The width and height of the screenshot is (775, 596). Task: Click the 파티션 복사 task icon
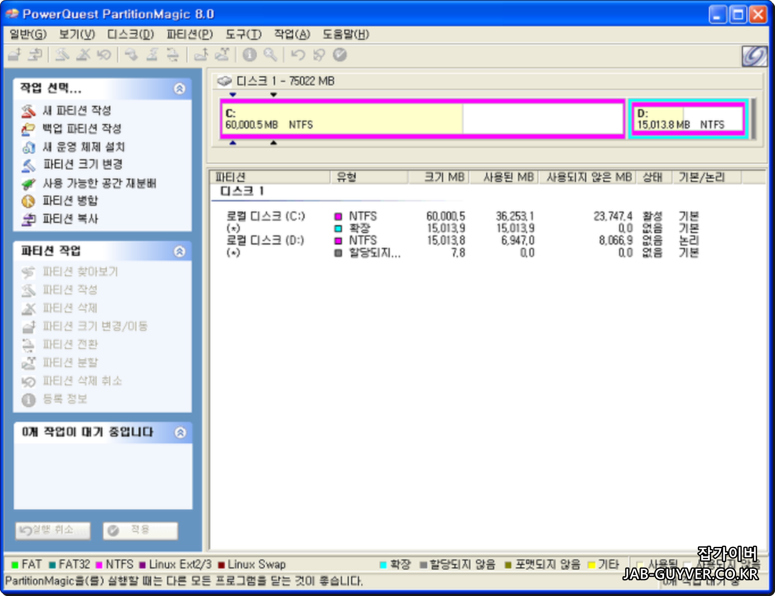click(28, 219)
